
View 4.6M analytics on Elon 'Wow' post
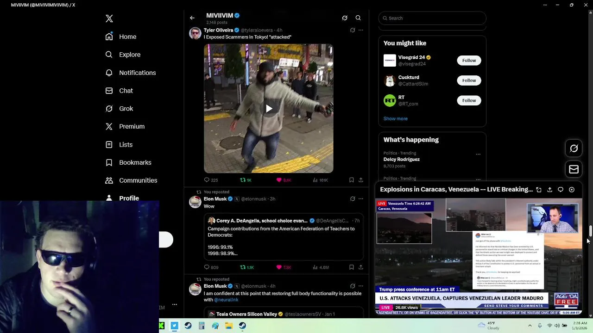pos(321,267)
